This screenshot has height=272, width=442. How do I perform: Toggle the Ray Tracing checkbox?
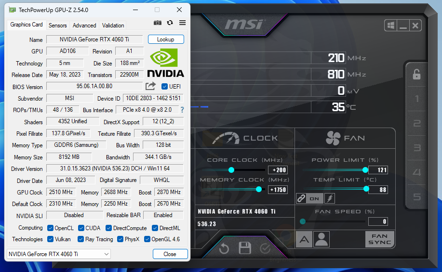80,239
